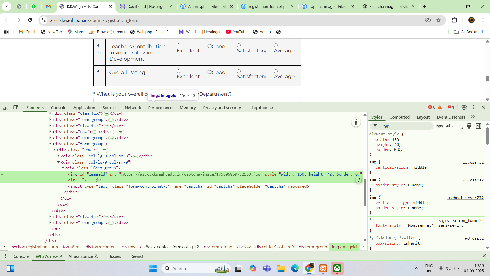The height and width of the screenshot is (276, 490).
Task: Open the Sources tab
Action: point(110,108)
